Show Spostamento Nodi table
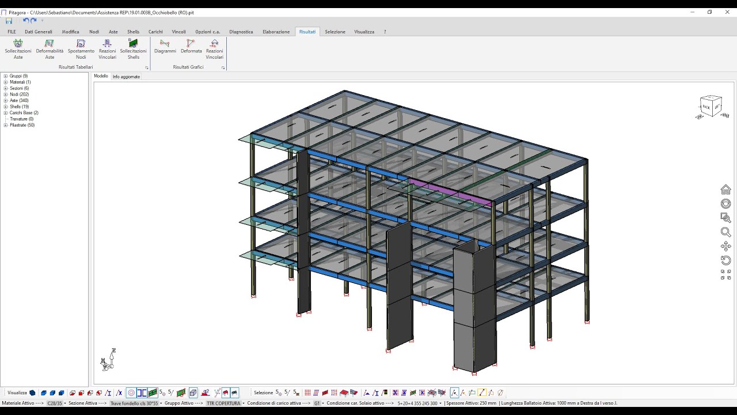This screenshot has height=415, width=737. (x=81, y=50)
